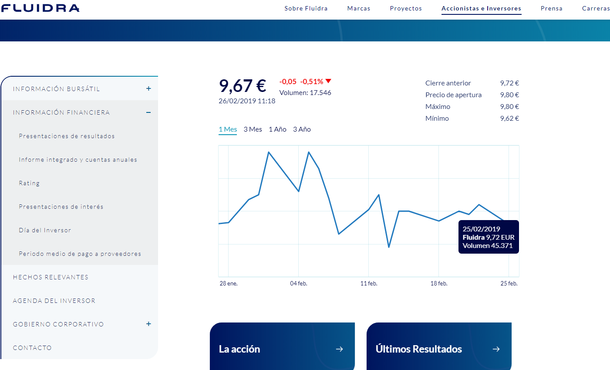Switch chart to 3 Mes range
This screenshot has width=610, height=370.
point(253,129)
